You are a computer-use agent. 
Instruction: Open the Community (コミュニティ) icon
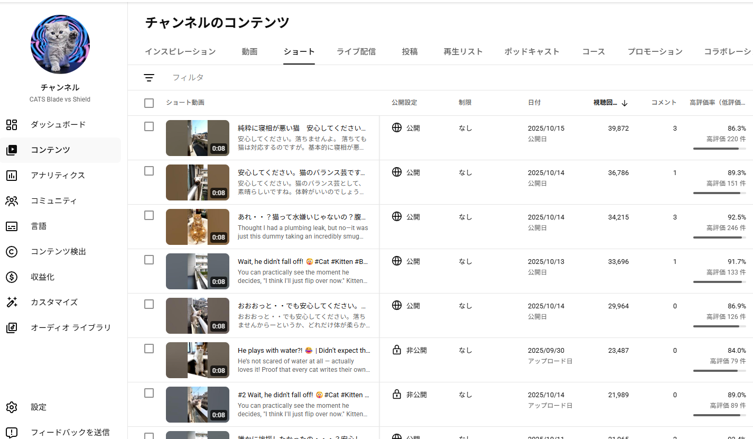tap(12, 201)
